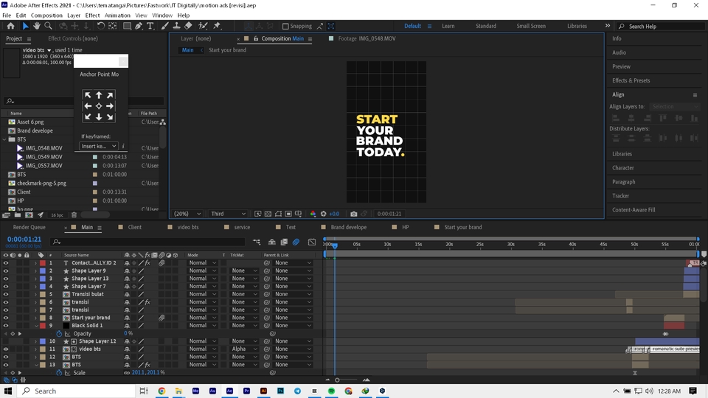Hide Shape Layer 9 visibility eye

click(x=6, y=270)
